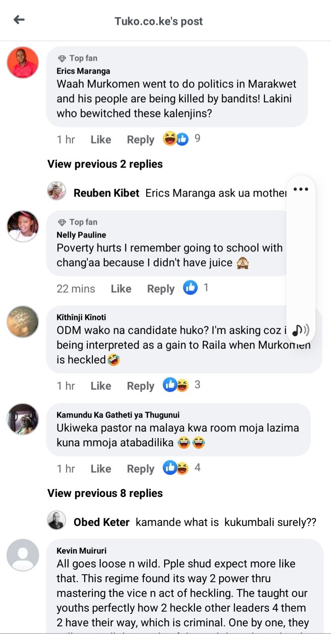Screen dimensions: 331x636
Task: Go back using the top arrow
Action: click(x=19, y=20)
